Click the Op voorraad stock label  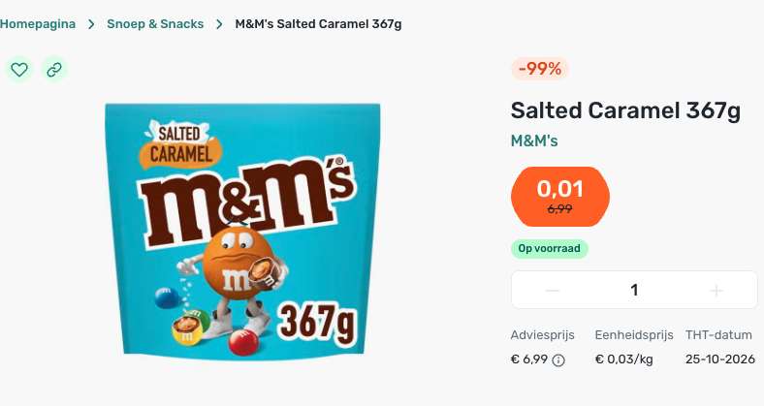click(549, 248)
